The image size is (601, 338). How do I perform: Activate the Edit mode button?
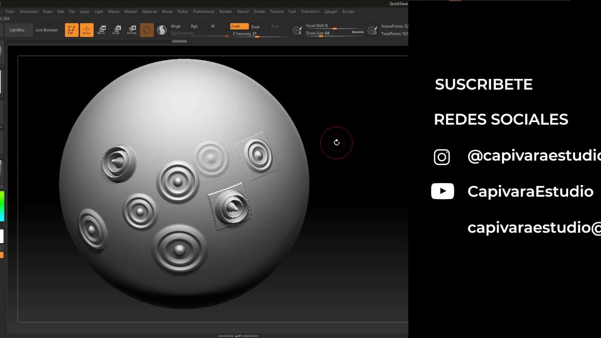[x=71, y=30]
